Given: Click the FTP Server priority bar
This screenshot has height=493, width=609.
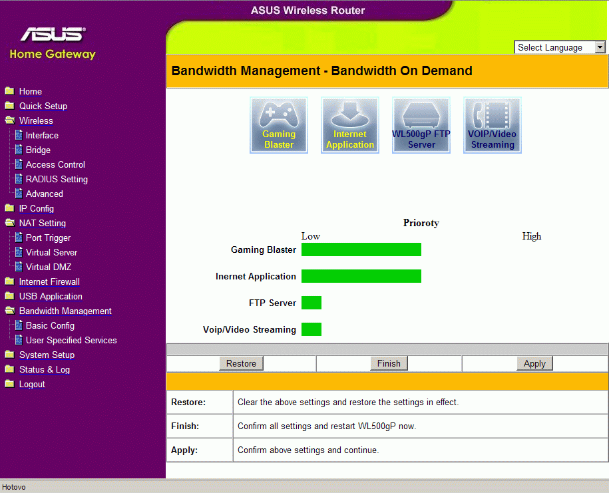Looking at the screenshot, I should coord(311,303).
